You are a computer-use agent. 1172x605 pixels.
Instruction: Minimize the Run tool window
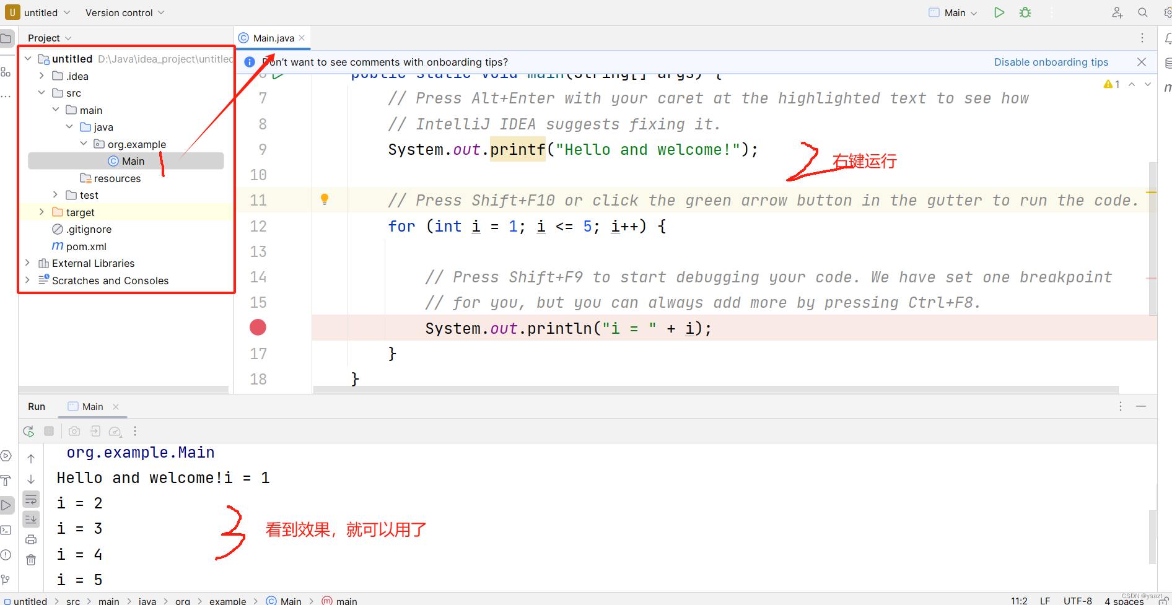(1141, 406)
